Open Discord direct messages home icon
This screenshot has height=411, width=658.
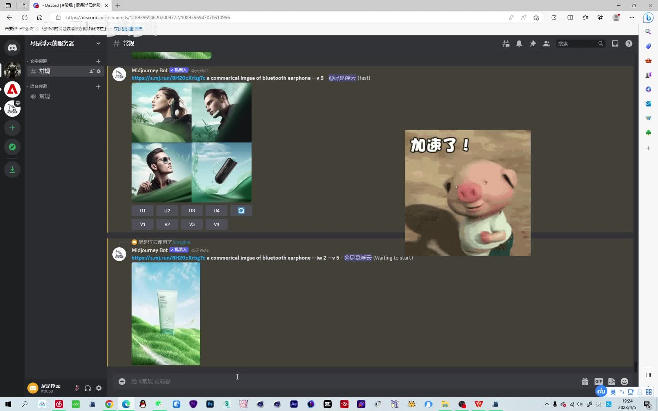[12, 48]
